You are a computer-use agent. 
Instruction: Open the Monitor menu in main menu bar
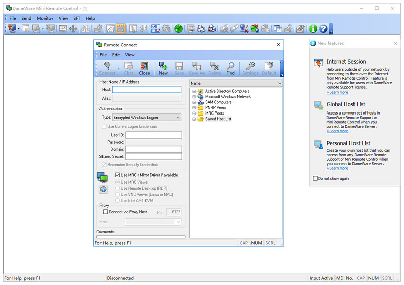[x=45, y=18]
